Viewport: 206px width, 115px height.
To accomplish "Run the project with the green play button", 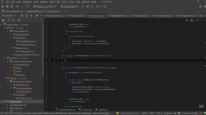I will click(83, 6).
